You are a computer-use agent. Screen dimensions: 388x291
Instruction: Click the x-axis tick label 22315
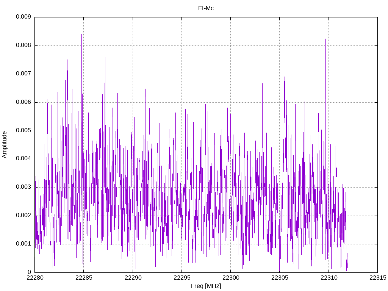[x=378, y=278]
